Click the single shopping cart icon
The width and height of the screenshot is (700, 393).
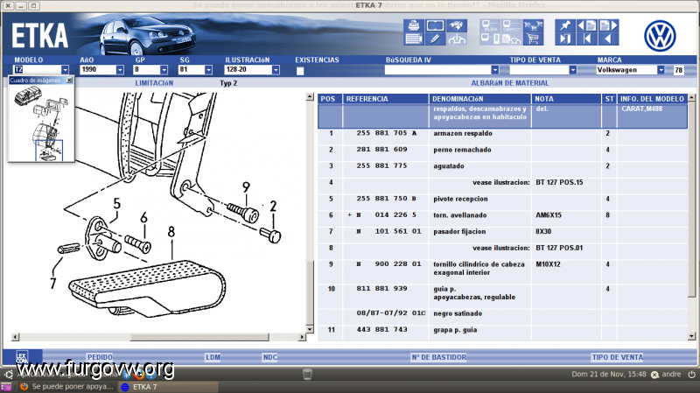tap(533, 39)
